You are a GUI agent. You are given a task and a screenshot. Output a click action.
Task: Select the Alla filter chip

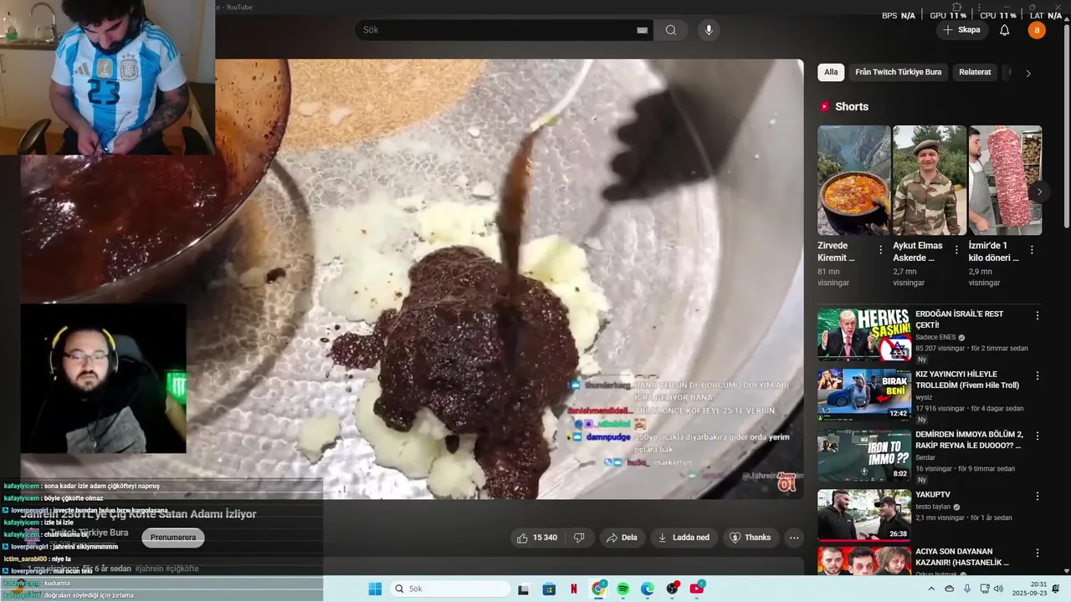(x=831, y=72)
